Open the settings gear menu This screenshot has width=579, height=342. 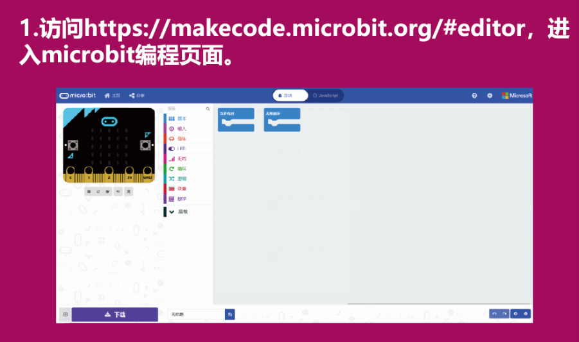tap(490, 96)
